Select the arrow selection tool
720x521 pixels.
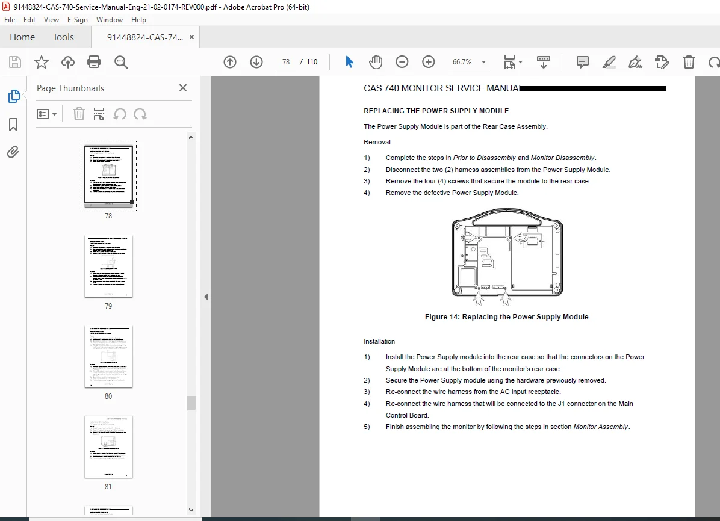click(349, 61)
